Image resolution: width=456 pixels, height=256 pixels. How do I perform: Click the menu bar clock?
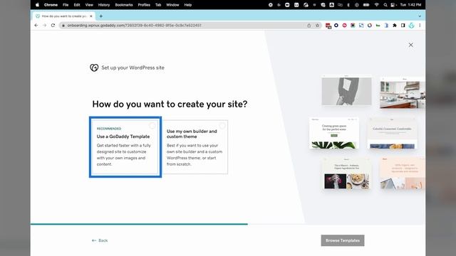pyautogui.click(x=410, y=5)
